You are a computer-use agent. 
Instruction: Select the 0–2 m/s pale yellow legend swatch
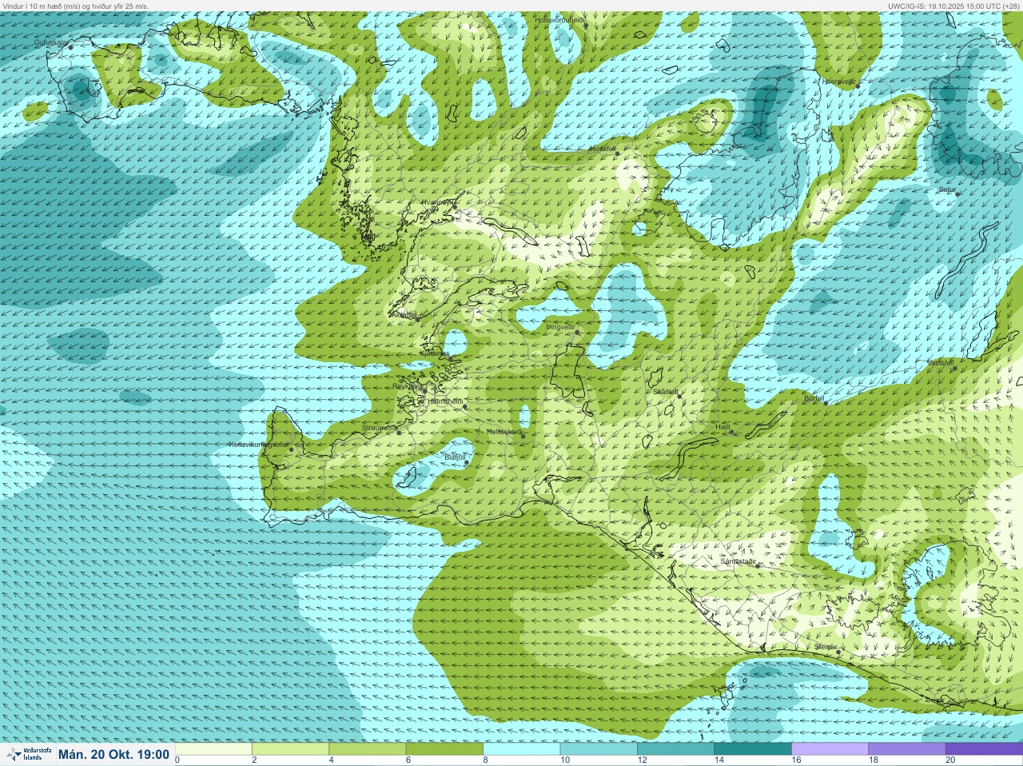[x=213, y=749]
